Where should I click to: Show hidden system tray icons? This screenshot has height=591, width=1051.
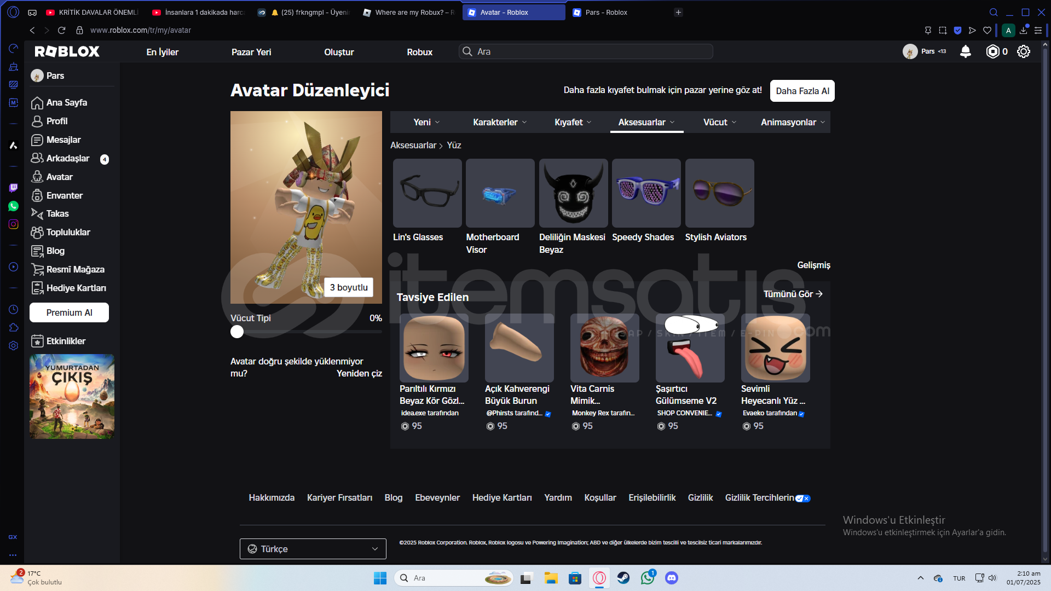click(x=921, y=578)
